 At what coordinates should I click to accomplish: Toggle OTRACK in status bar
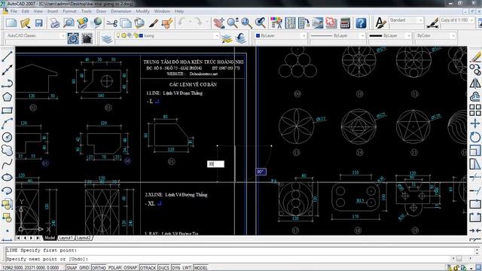(x=148, y=268)
